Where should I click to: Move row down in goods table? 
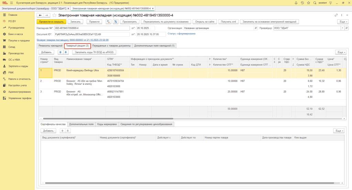66,52
